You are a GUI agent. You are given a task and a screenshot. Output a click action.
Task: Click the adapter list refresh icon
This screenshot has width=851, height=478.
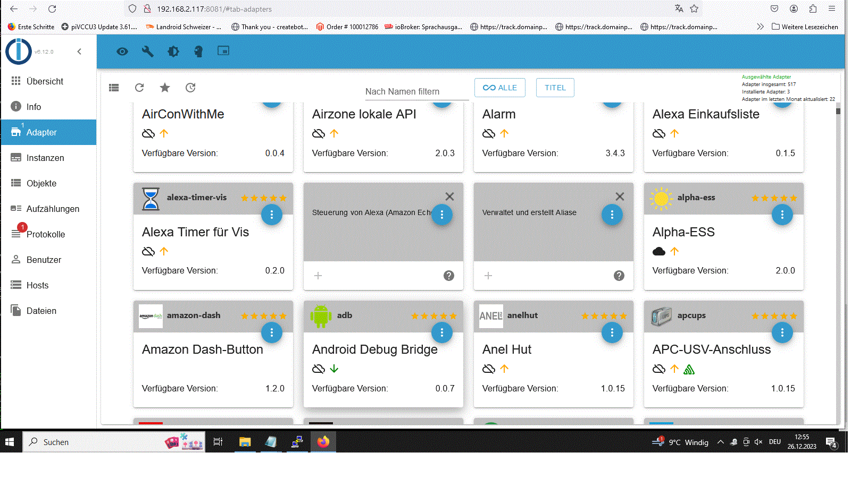[x=139, y=88]
